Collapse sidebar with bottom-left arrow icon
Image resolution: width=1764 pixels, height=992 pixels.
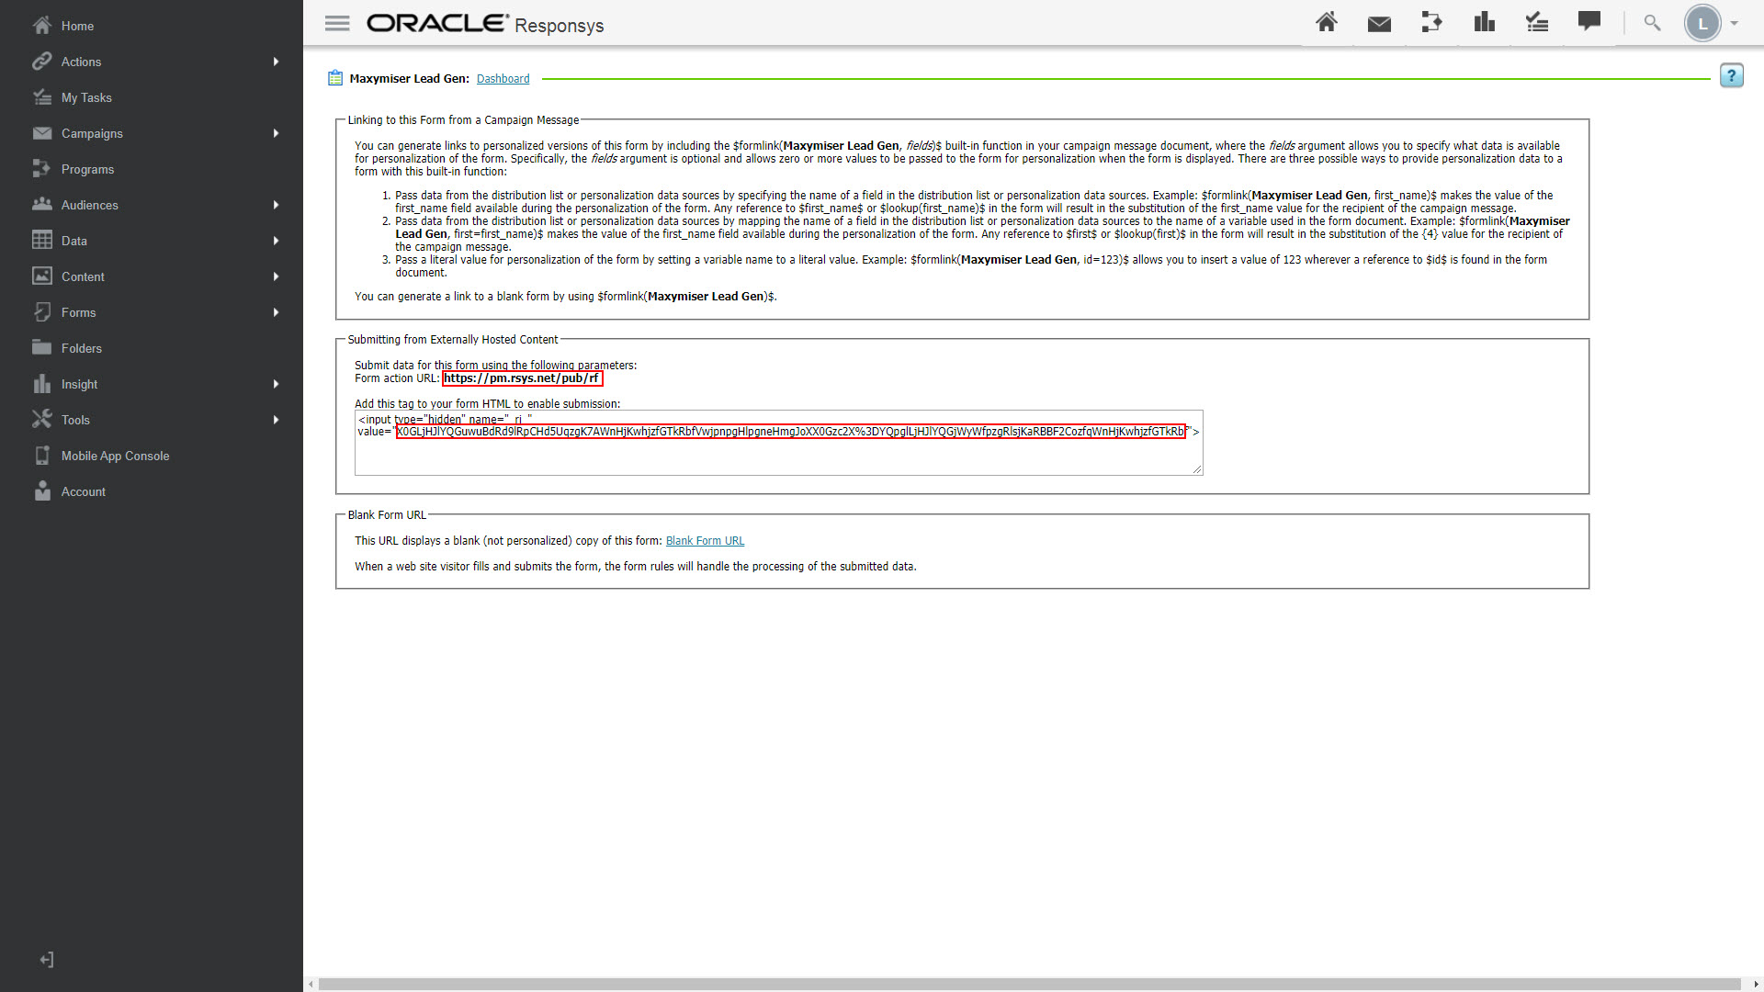coord(47,960)
